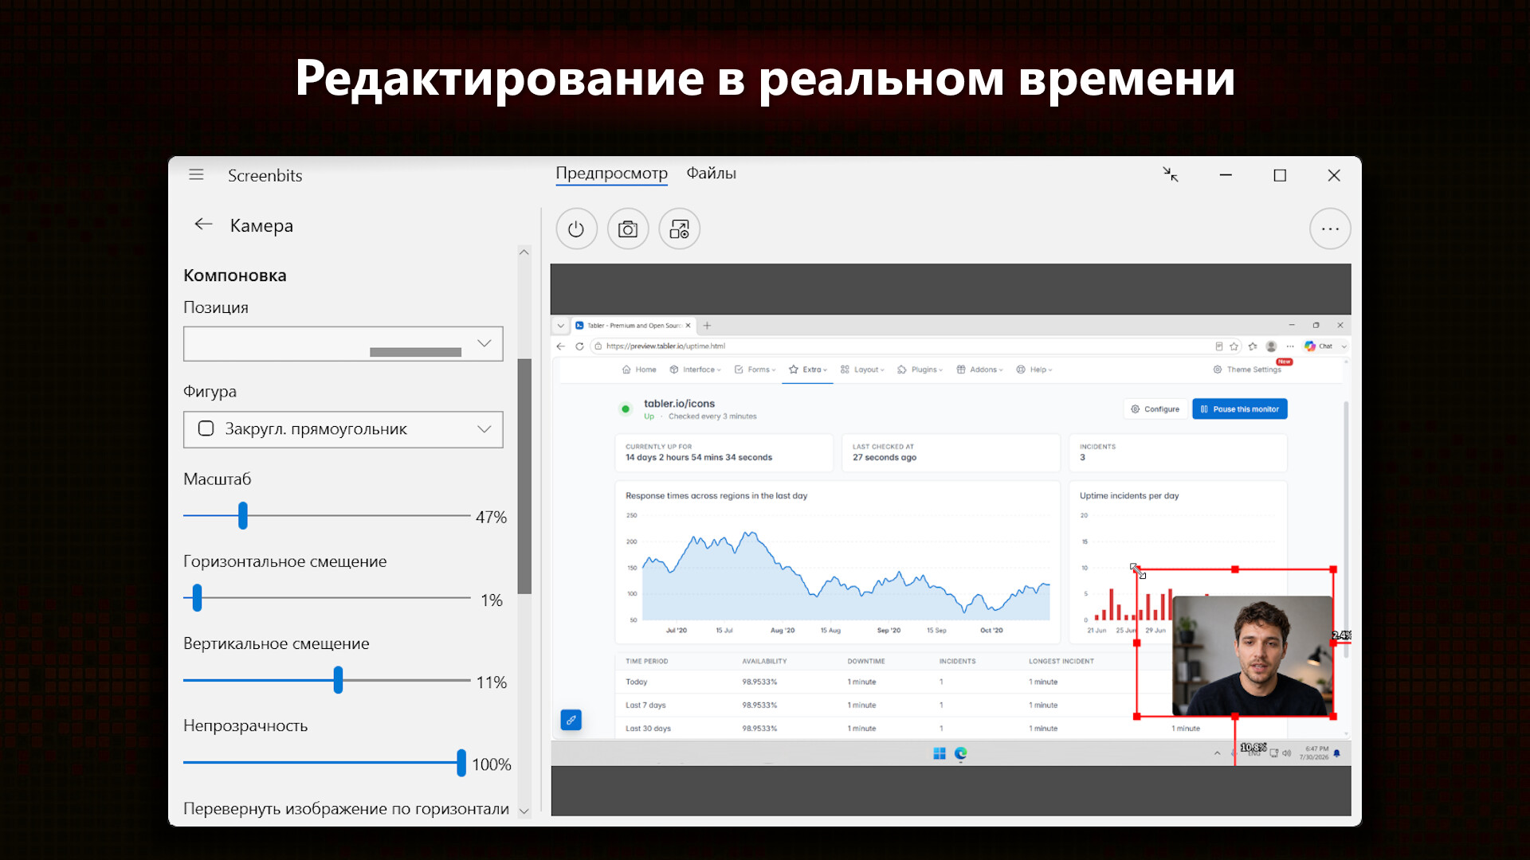Open Theme Settings

pos(1247,369)
